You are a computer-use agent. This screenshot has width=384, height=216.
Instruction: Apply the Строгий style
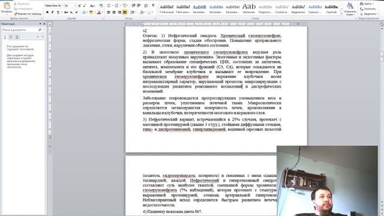[331, 9]
